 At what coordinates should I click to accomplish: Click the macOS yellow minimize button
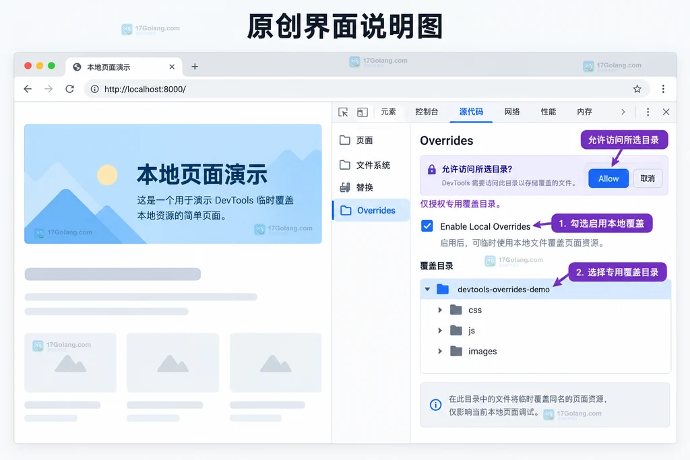tap(40, 65)
